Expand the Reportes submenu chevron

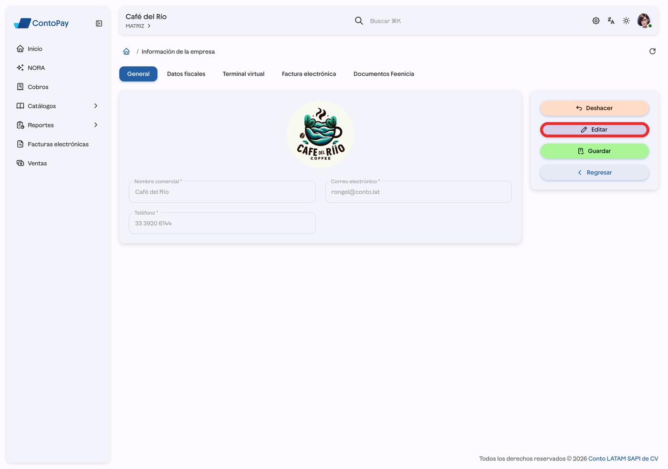pyautogui.click(x=96, y=125)
